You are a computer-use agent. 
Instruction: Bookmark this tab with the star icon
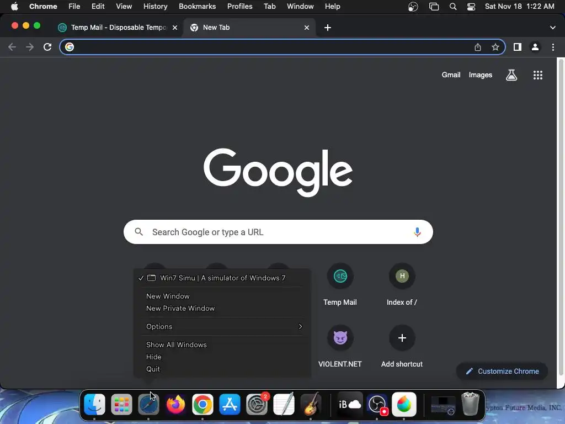point(495,47)
